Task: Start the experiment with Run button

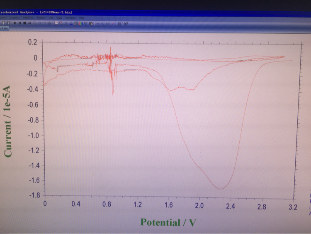Action: 15,23
